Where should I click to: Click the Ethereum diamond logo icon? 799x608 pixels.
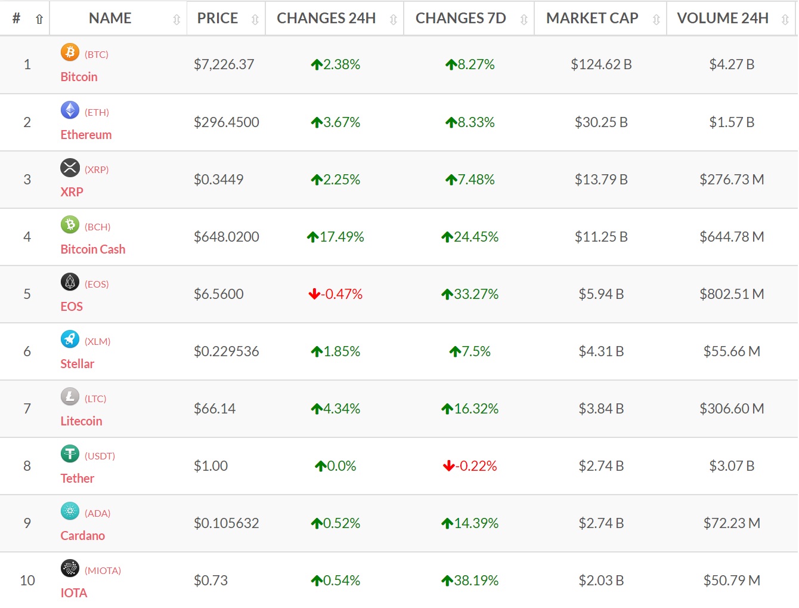[x=70, y=110]
